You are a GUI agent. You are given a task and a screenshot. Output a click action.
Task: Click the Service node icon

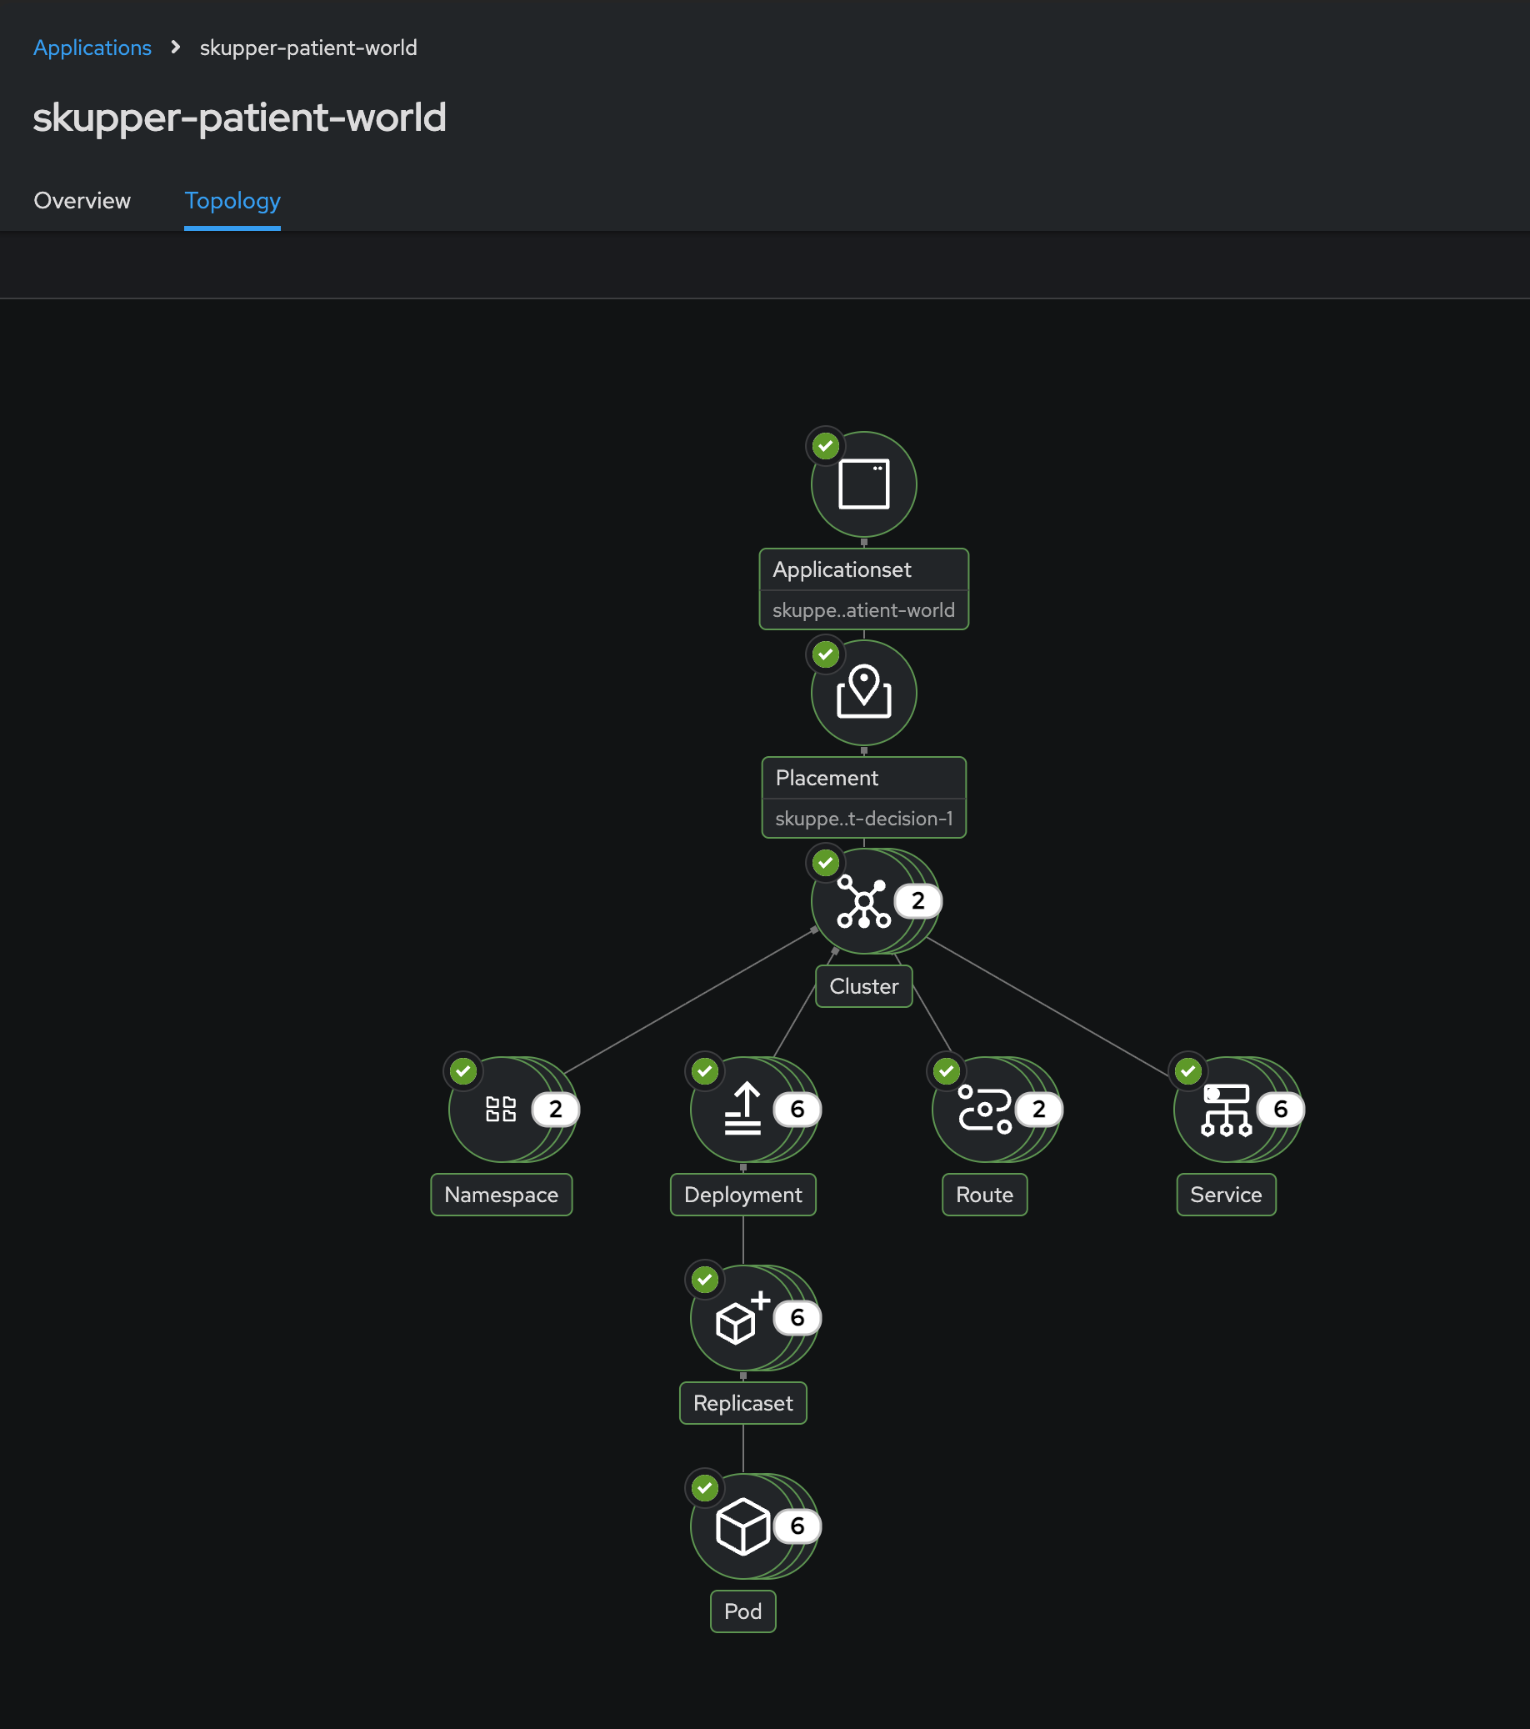click(1225, 1109)
